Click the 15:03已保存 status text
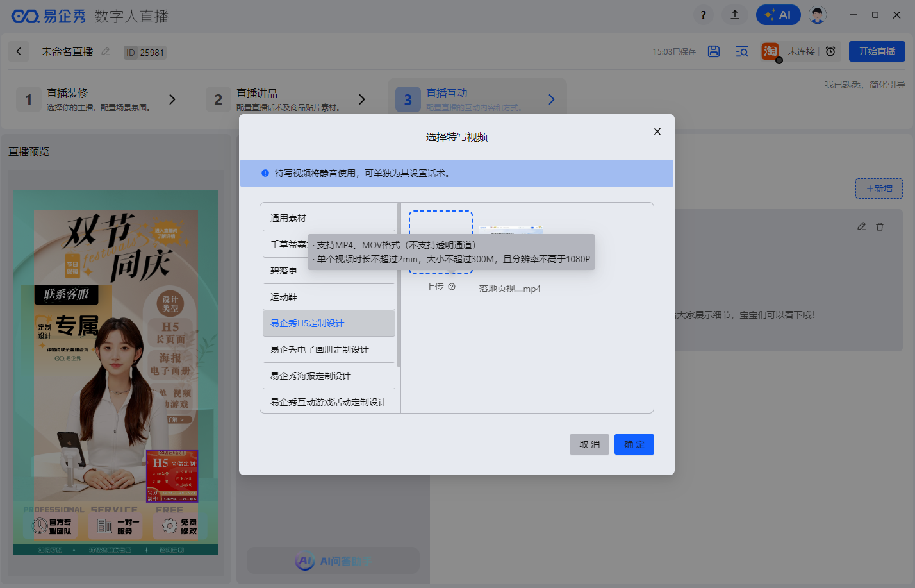The height and width of the screenshot is (588, 915). pyautogui.click(x=674, y=52)
